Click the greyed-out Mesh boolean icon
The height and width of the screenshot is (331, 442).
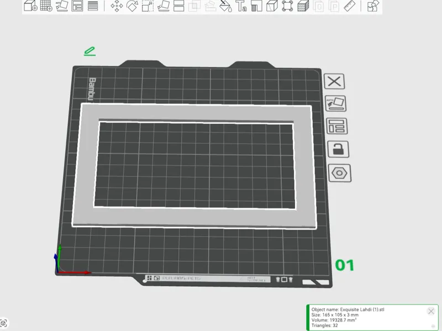point(194,6)
